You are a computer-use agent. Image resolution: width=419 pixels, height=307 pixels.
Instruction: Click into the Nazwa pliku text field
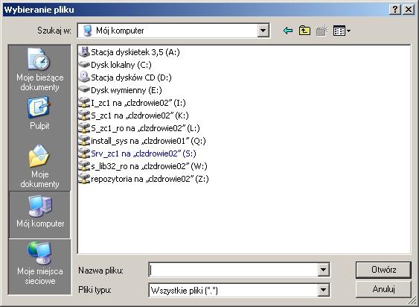click(233, 270)
